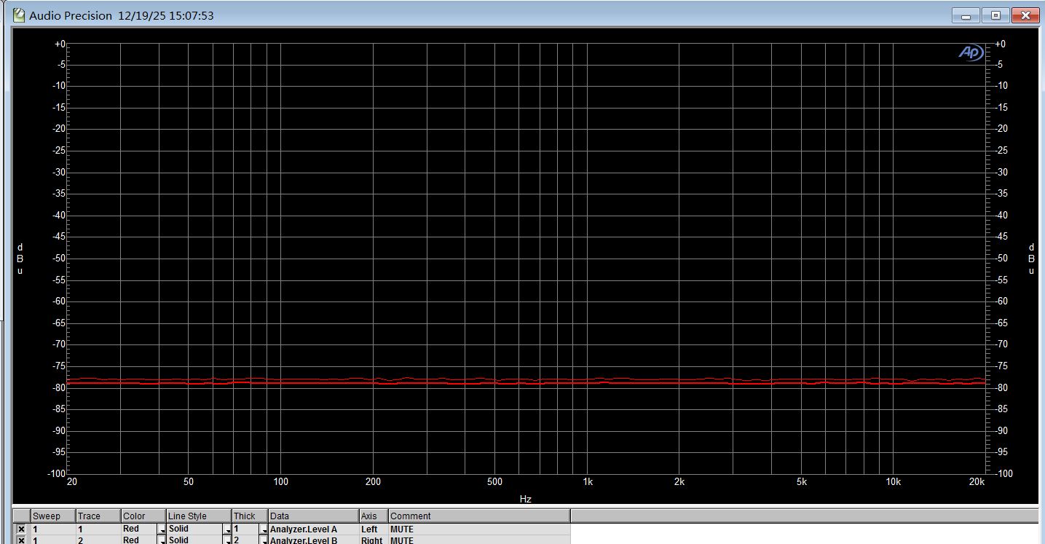Click the 20k frequency tick label
Image resolution: width=1045 pixels, height=544 pixels.
coord(977,482)
